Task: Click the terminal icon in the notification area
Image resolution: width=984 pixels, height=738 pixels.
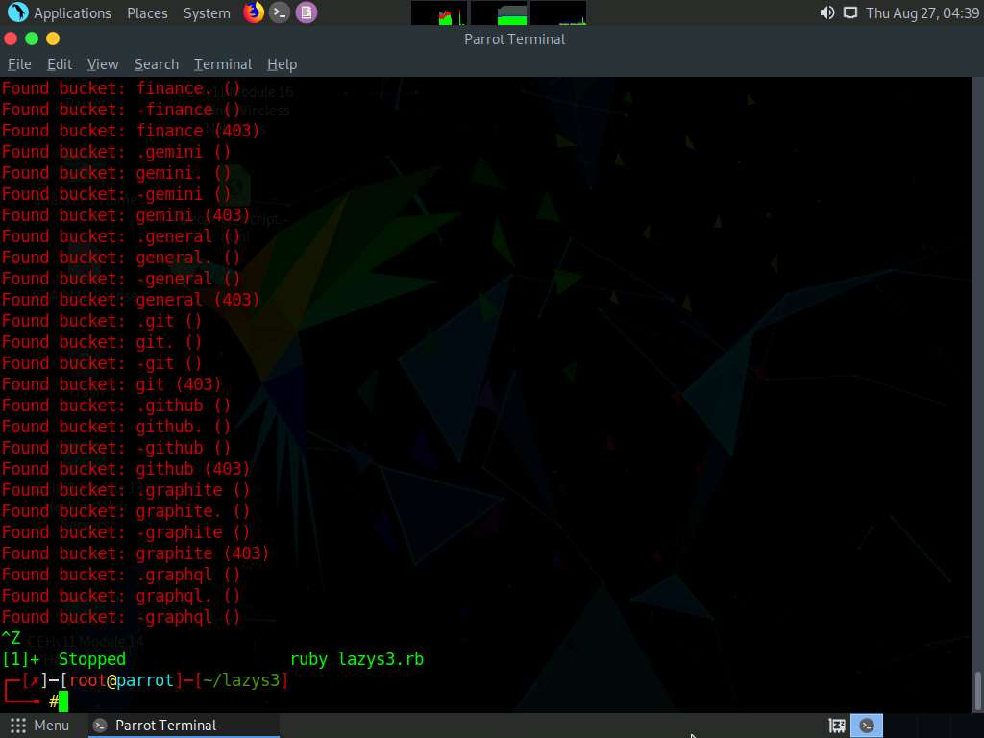Action: pyautogui.click(x=866, y=725)
